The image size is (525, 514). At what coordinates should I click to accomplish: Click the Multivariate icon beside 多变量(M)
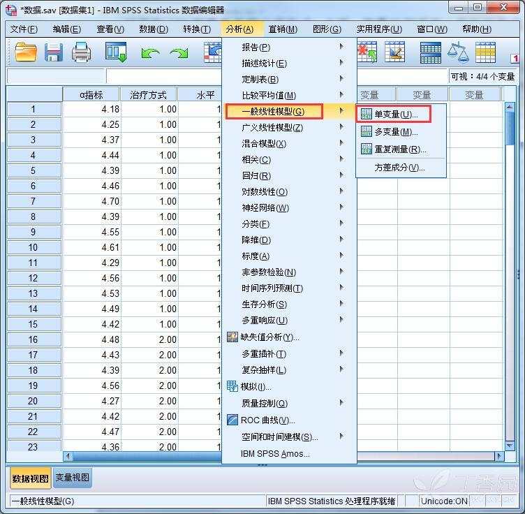(x=367, y=131)
